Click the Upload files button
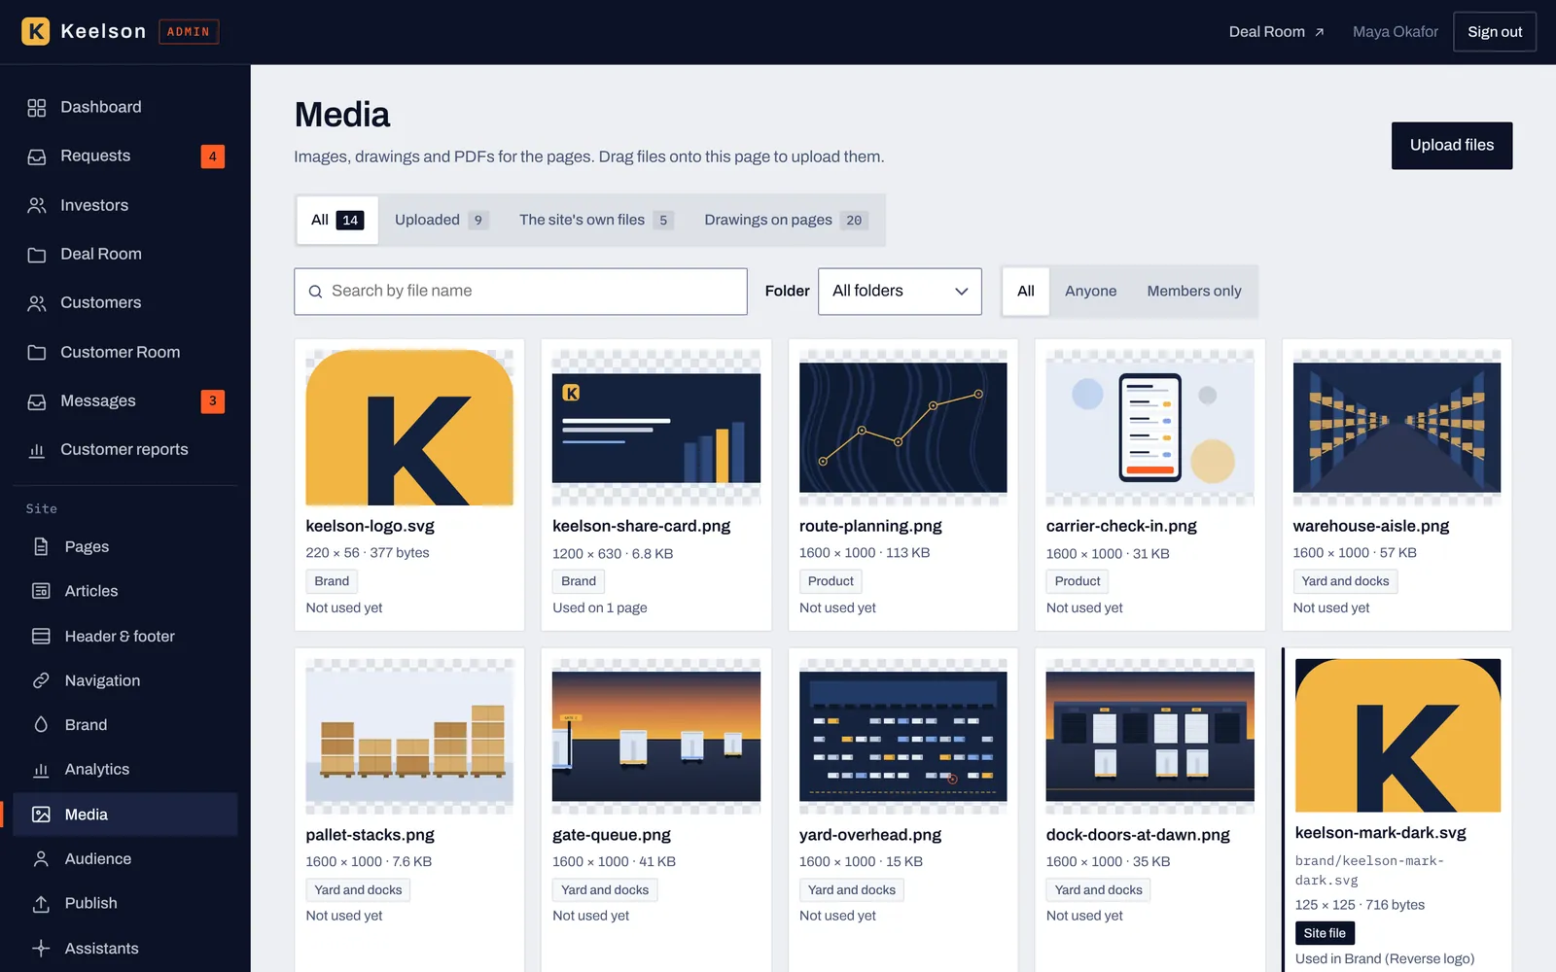Screen dimensions: 1556x972 point(1452,146)
